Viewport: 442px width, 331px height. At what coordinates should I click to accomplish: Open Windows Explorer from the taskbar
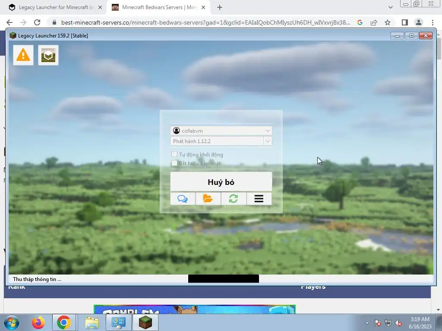(92, 322)
